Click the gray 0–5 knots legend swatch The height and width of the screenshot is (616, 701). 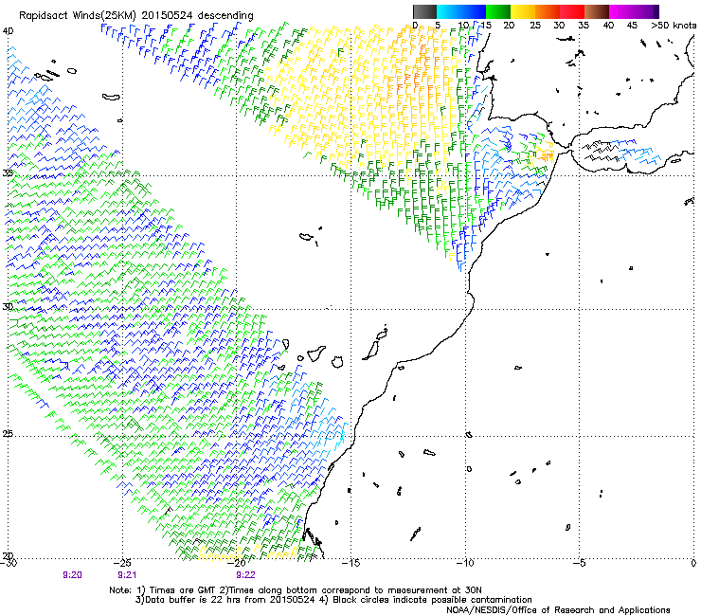(x=424, y=11)
